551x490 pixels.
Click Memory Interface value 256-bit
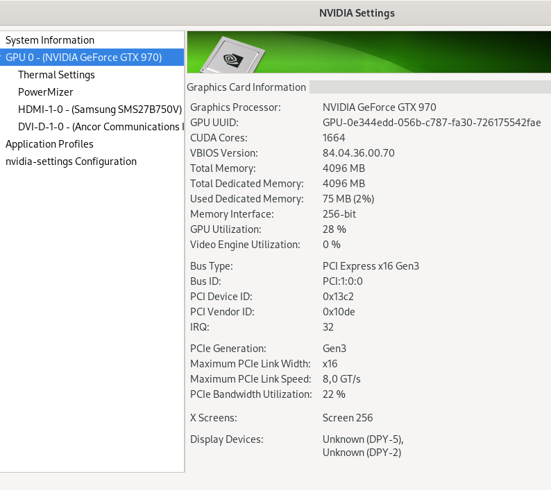339,214
